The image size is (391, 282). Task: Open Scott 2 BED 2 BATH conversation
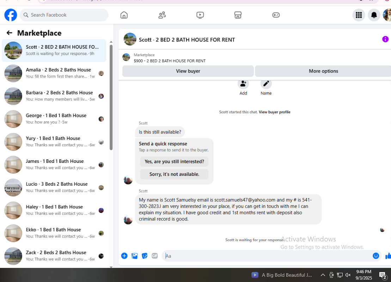[54, 50]
